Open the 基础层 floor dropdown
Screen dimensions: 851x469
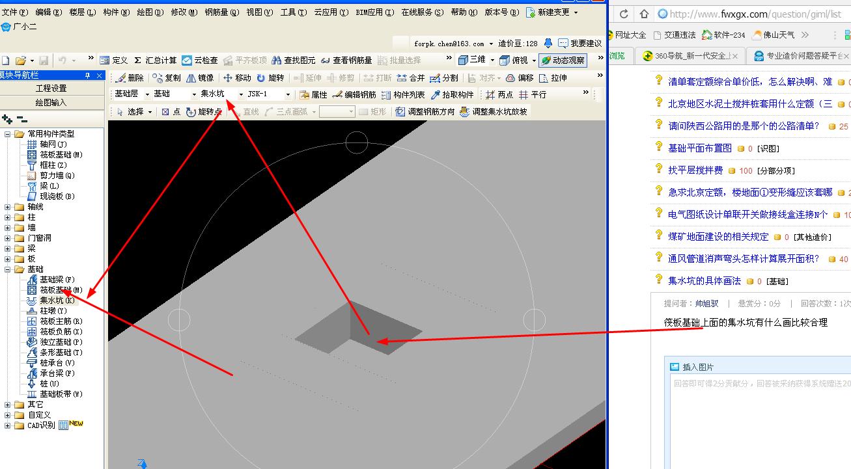tap(147, 94)
